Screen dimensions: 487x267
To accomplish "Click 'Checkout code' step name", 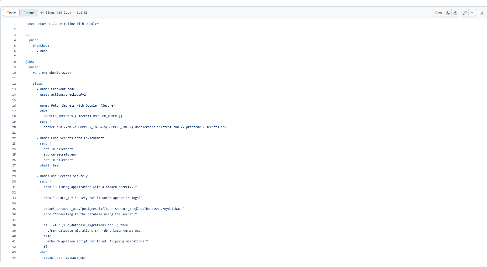I will pos(63,89).
